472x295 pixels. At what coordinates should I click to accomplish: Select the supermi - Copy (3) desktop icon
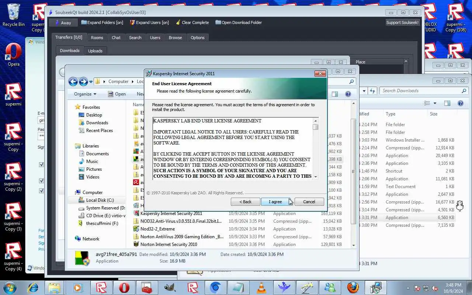[14, 217]
